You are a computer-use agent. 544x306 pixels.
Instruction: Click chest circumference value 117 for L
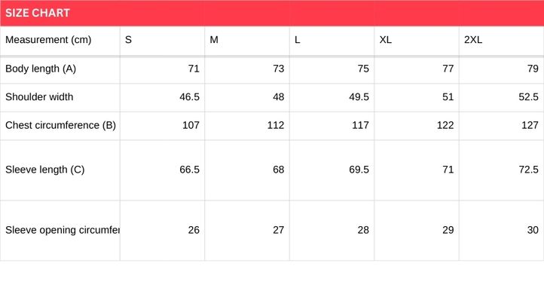click(x=359, y=125)
